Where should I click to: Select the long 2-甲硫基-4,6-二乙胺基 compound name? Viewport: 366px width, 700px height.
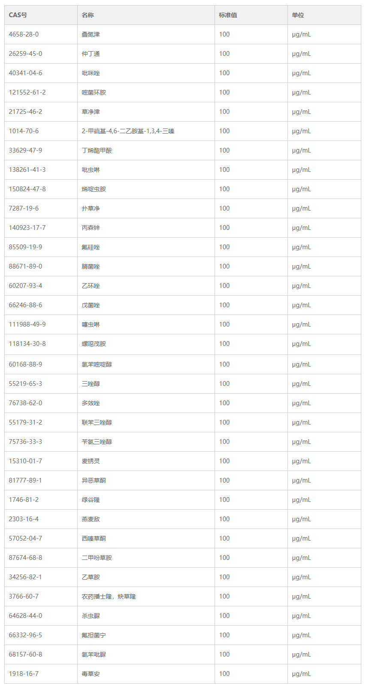click(x=128, y=131)
